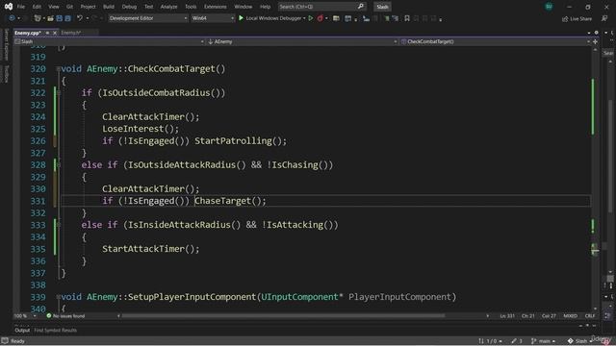Viewport: 616px width, 346px height.
Task: Click the Navigate Backward icon
Action: [x=12, y=18]
